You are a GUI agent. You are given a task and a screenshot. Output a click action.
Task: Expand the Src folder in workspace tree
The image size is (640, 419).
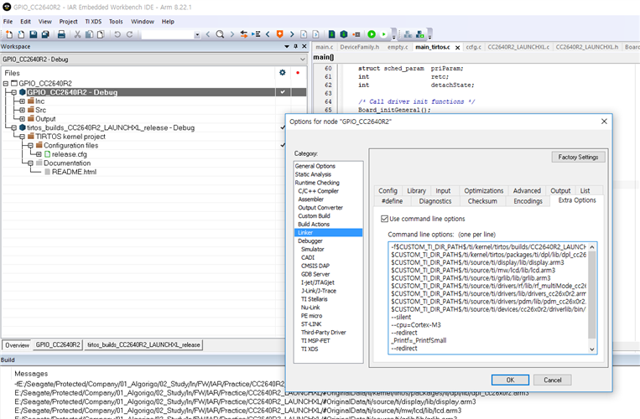click(x=22, y=110)
